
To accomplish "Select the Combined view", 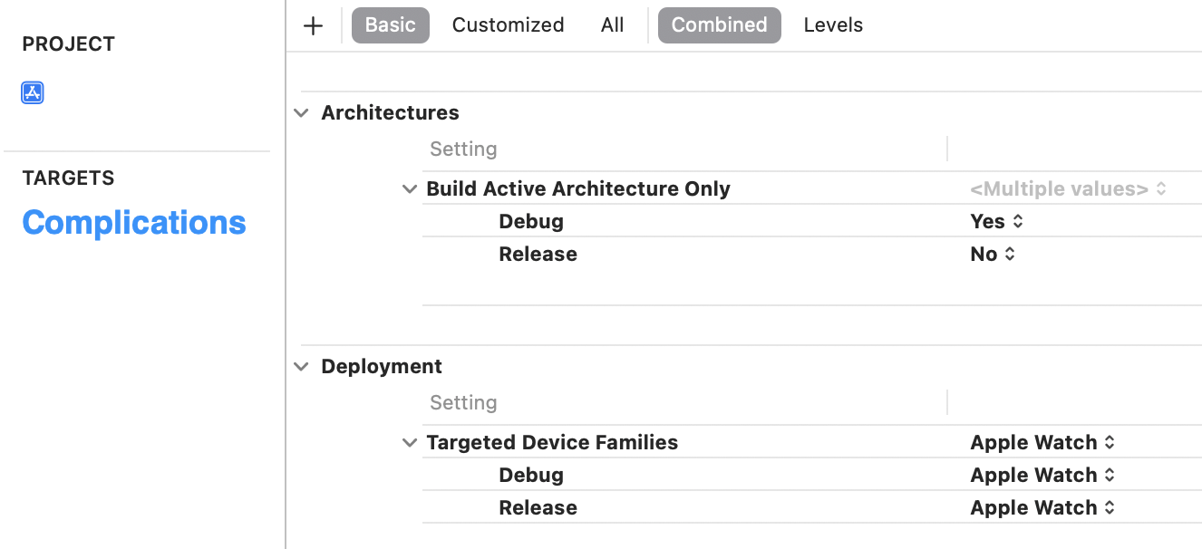I will [x=719, y=25].
